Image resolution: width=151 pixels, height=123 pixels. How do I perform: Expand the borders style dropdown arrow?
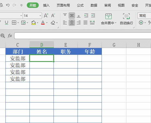(18, 23)
